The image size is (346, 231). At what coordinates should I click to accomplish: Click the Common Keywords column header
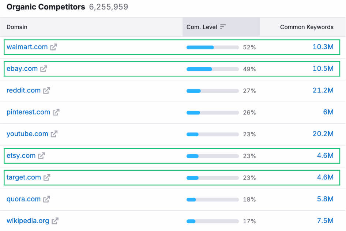pos(306,27)
